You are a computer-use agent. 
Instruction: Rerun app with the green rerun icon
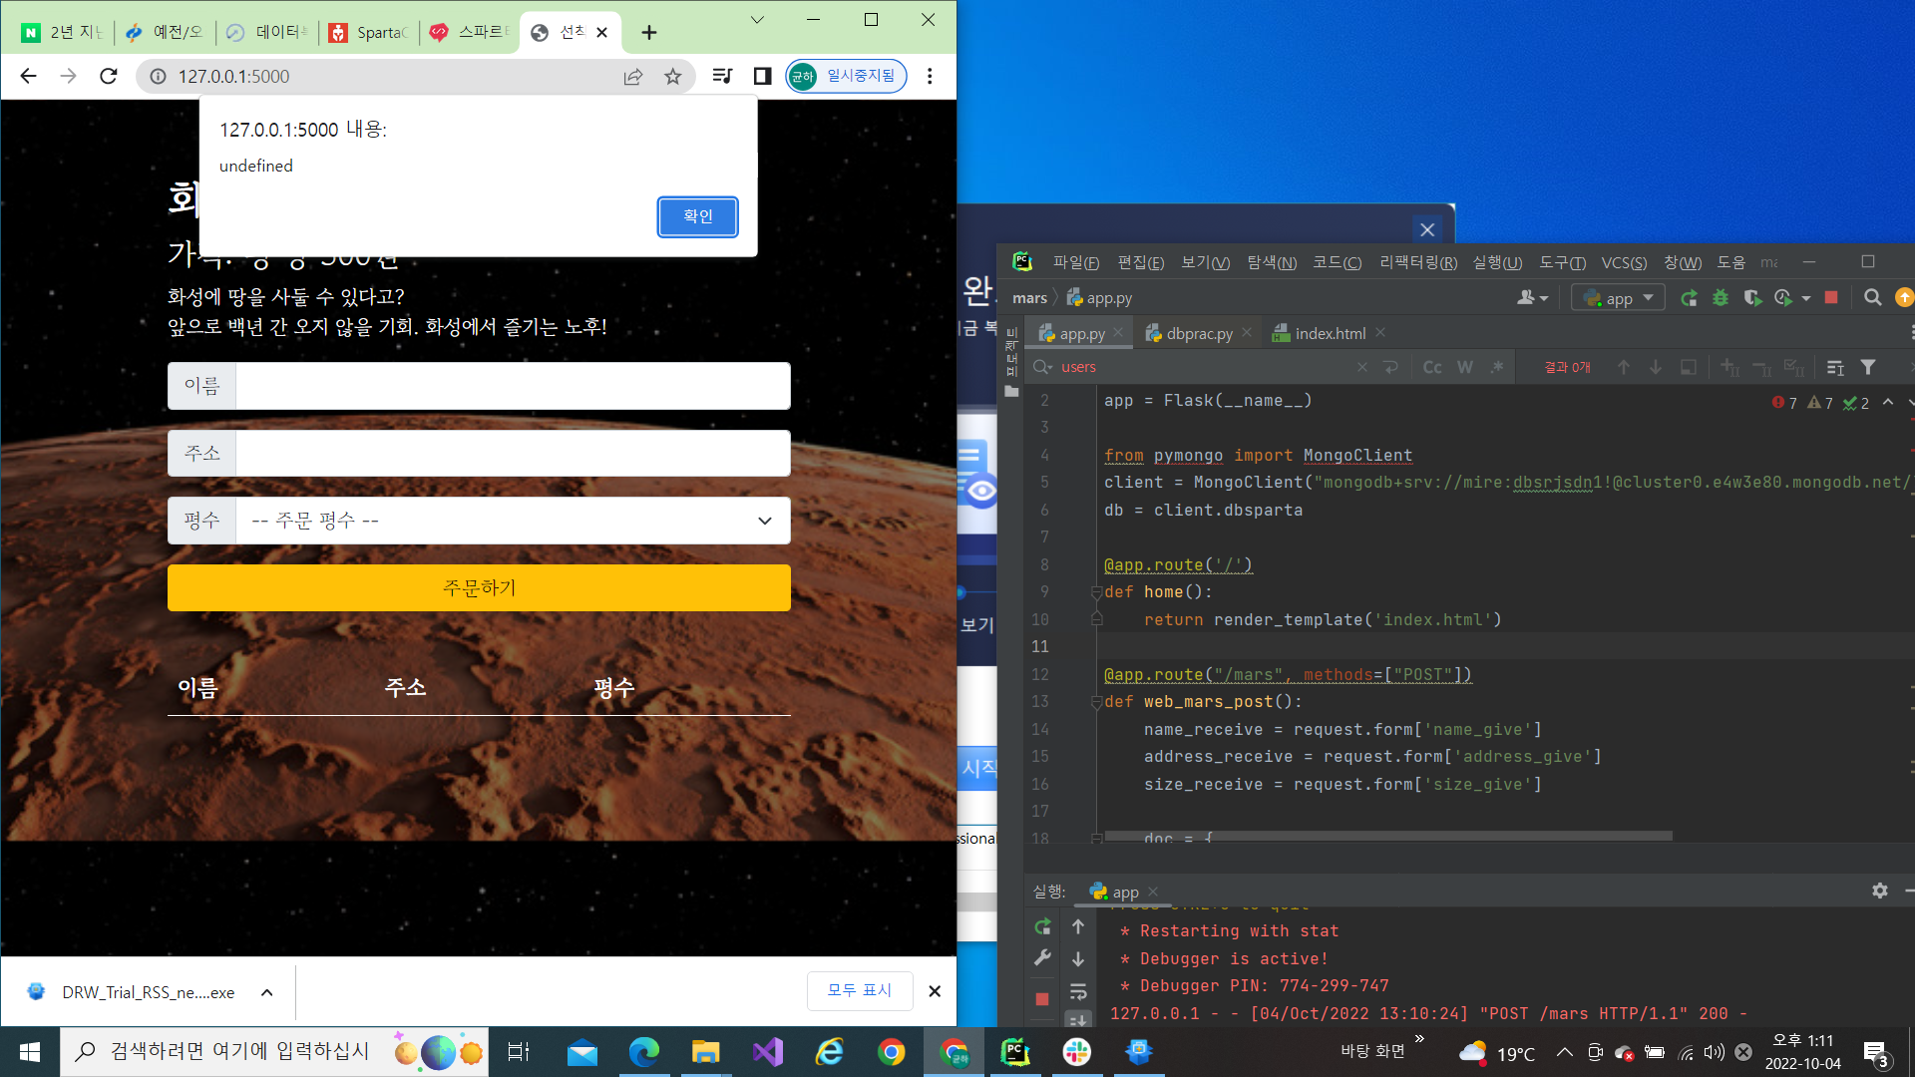click(1689, 297)
